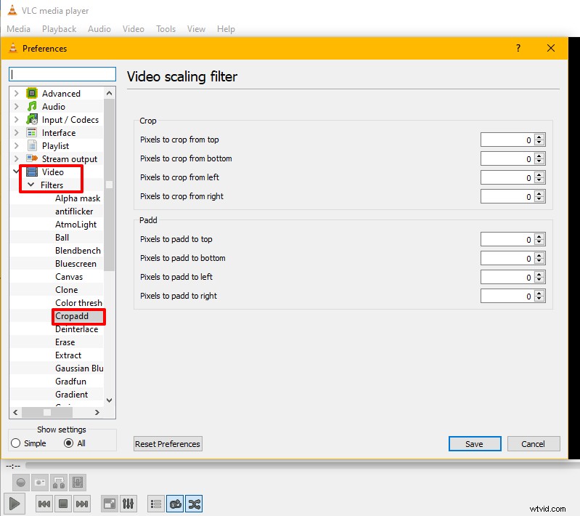Click the Cancel button

click(x=534, y=444)
